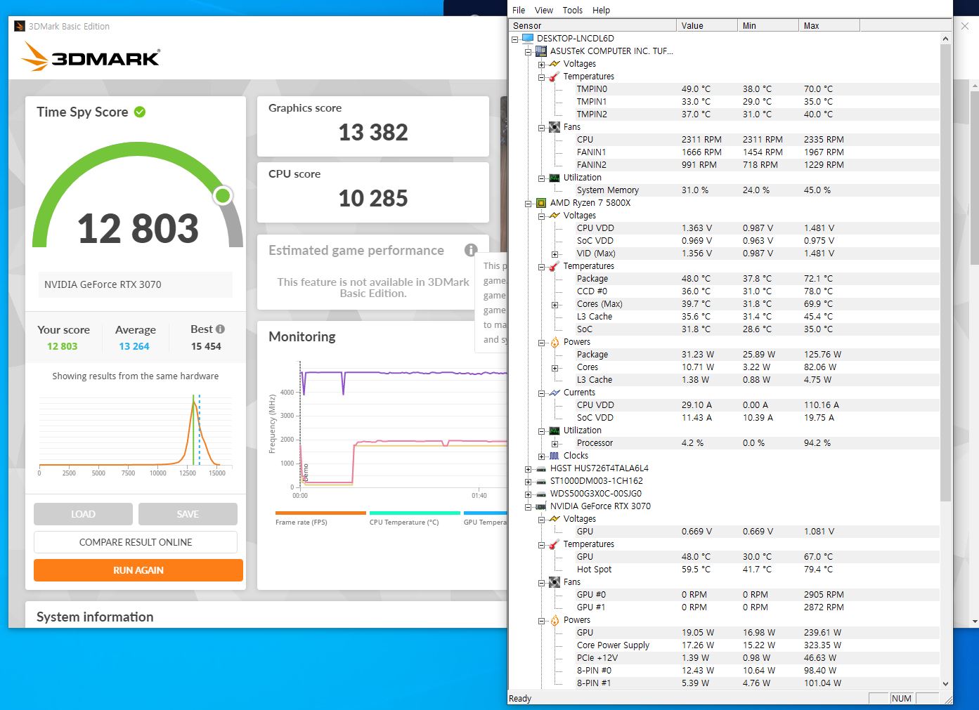Click the 3DMark logo
This screenshot has width=979, height=710.
point(91,56)
